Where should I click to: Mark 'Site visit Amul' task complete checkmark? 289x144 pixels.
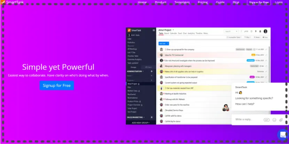[266, 60]
